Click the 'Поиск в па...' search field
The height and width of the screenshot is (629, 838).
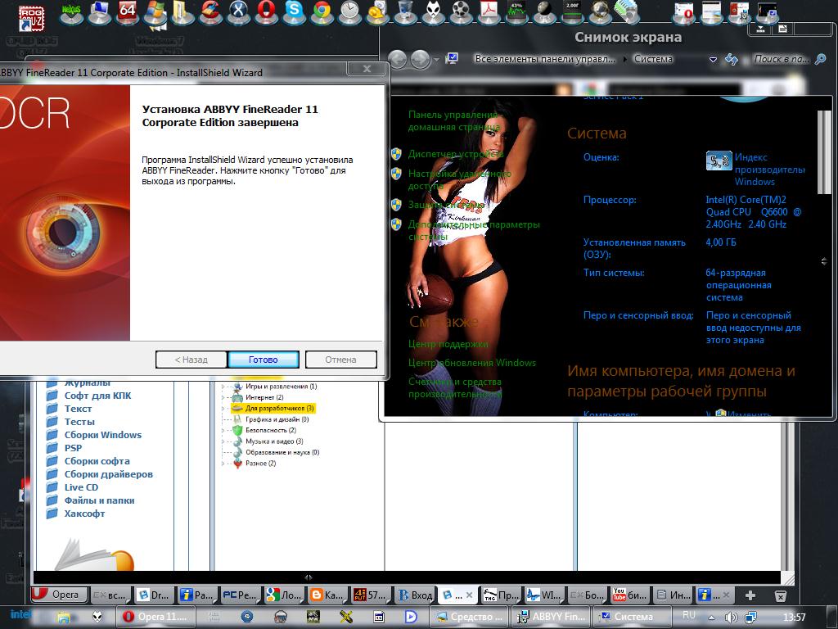coord(781,59)
